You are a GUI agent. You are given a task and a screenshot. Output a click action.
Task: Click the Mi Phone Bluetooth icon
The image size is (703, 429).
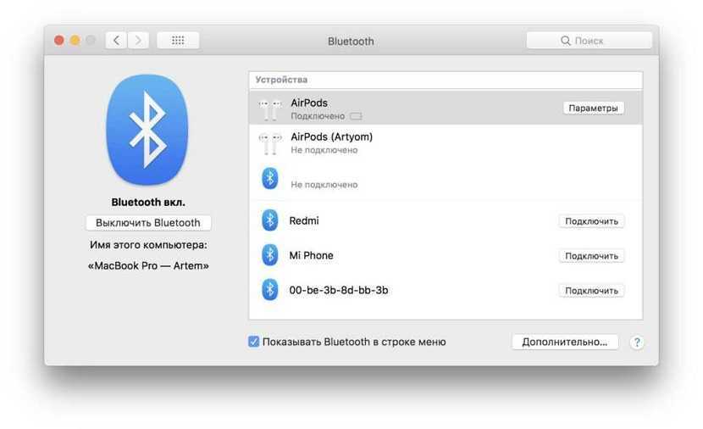270,255
